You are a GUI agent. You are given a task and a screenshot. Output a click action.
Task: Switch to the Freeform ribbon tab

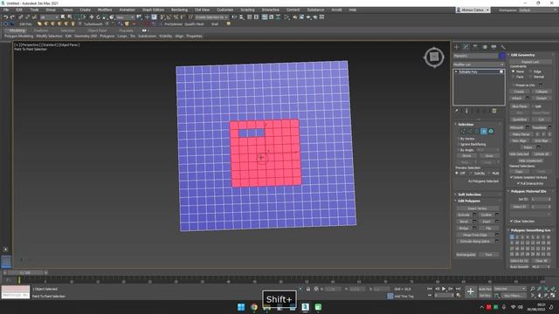pos(41,31)
